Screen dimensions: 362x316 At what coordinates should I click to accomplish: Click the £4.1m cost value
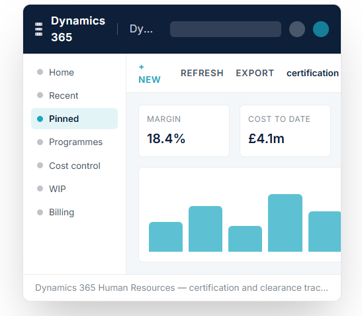coord(266,138)
